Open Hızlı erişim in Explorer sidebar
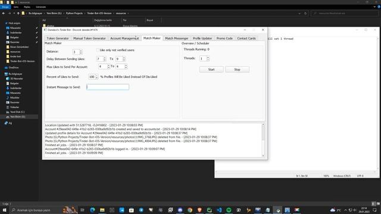This screenshot has height=214, width=381. (x=14, y=23)
